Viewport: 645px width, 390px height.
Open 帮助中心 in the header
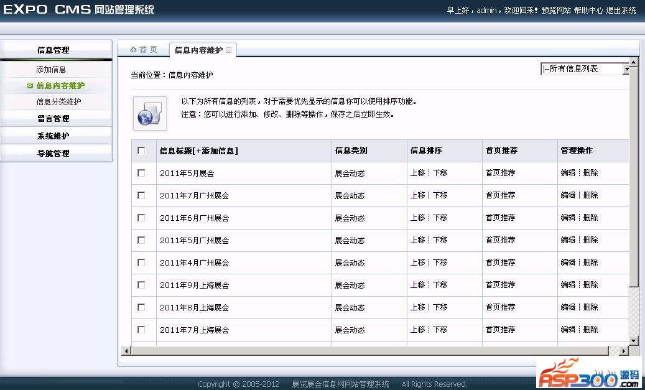coord(588,11)
